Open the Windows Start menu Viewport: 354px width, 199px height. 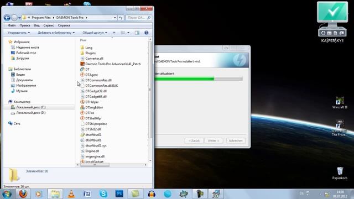(x=7, y=194)
